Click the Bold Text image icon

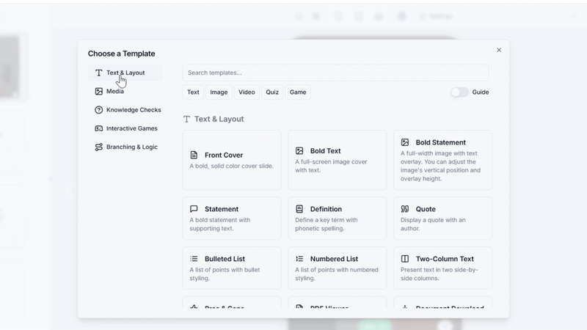[299, 151]
